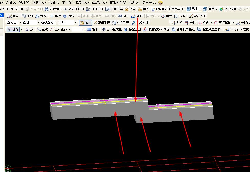
Task: Activate 拾取构件 pick component
Action: (x=140, y=23)
